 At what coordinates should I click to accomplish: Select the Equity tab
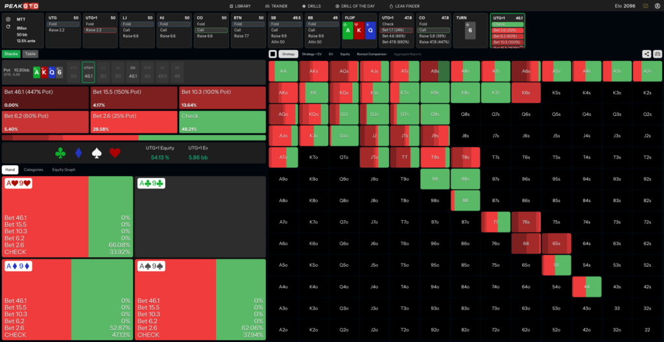pos(345,54)
